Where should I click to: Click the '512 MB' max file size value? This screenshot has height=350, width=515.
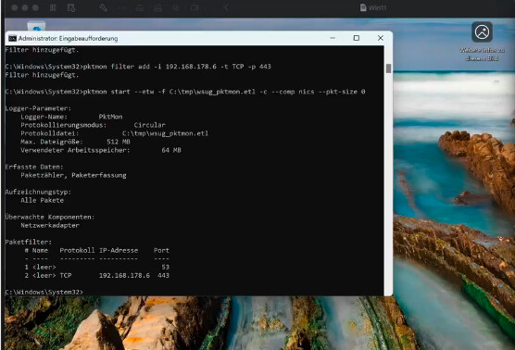click(x=119, y=142)
